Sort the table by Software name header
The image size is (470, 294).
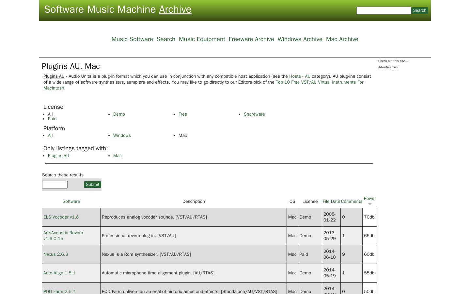pyautogui.click(x=71, y=202)
